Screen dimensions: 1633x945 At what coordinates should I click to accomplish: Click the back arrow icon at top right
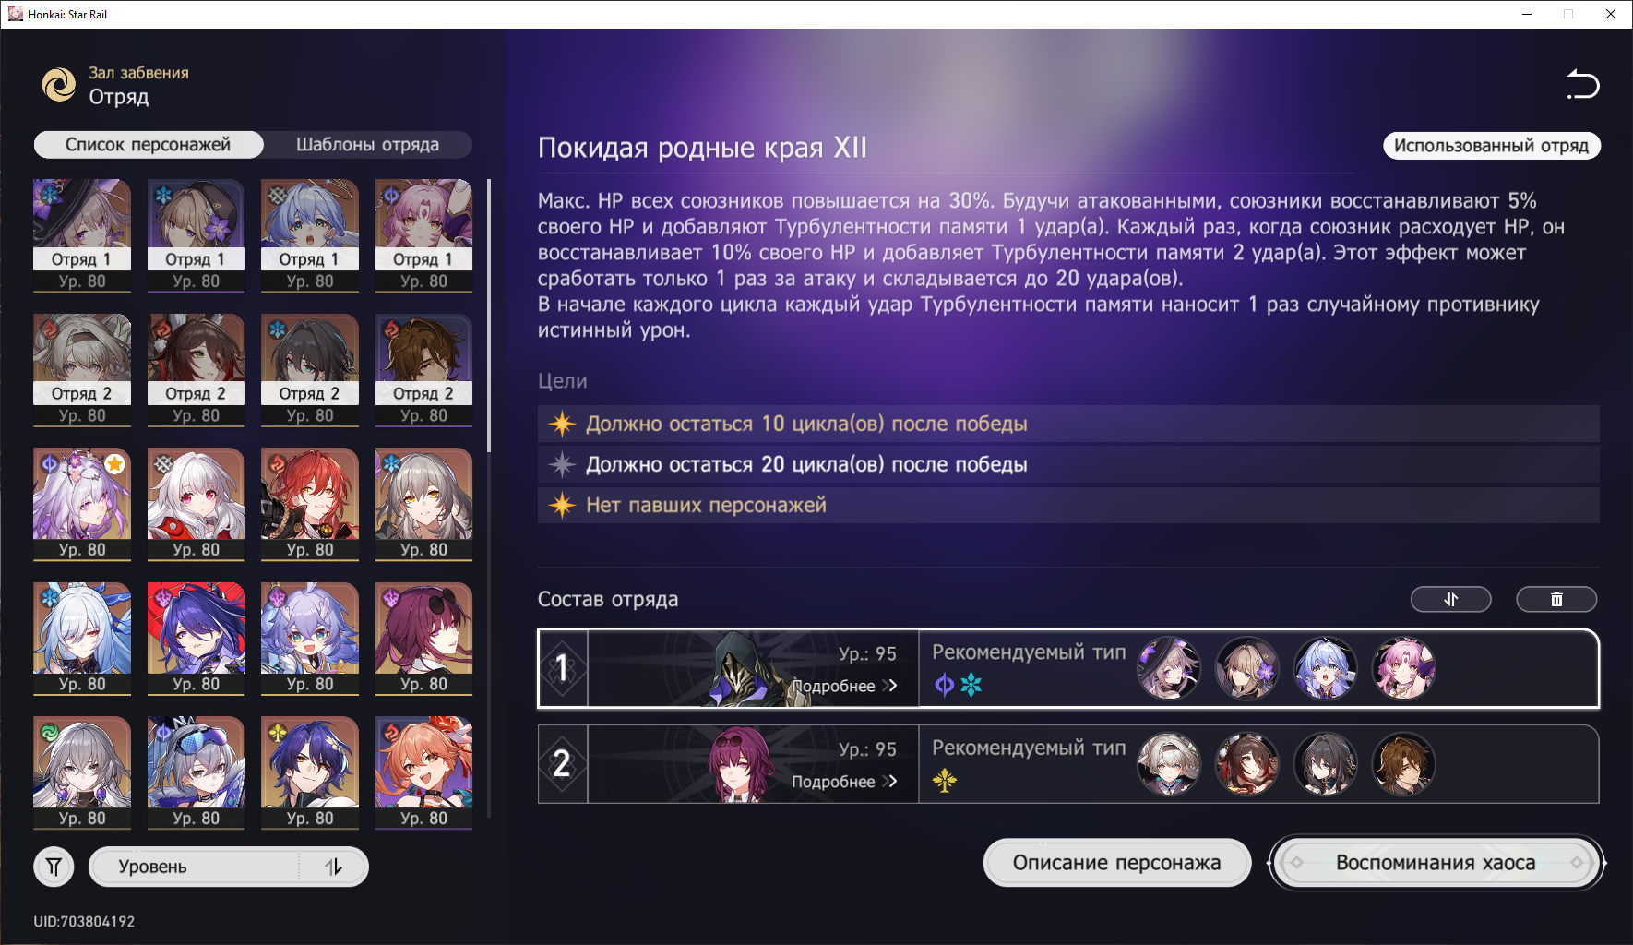[1583, 85]
